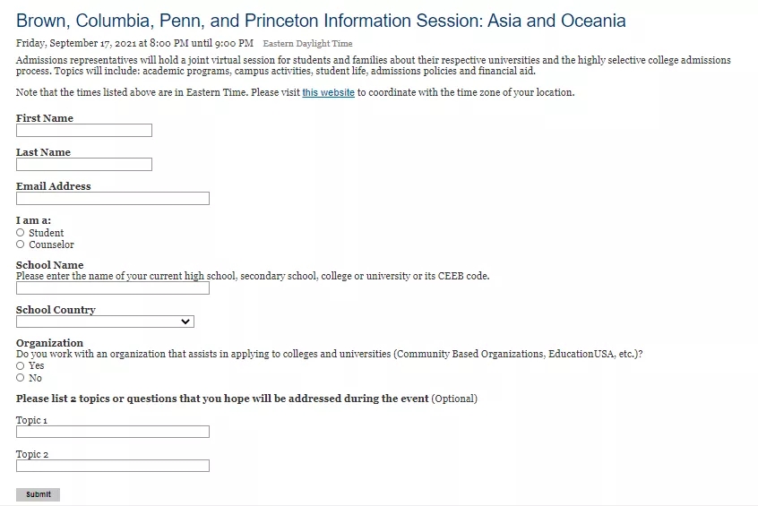Choose the Counselor radio option
The image size is (758, 506).
(x=21, y=244)
